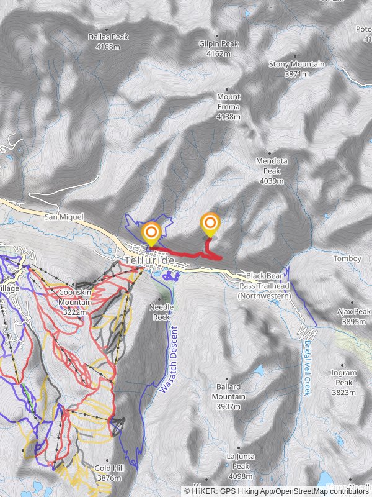Select the Bridal Veil Creek label
Image resolution: width=372 pixels, height=497 pixels.
(x=308, y=368)
